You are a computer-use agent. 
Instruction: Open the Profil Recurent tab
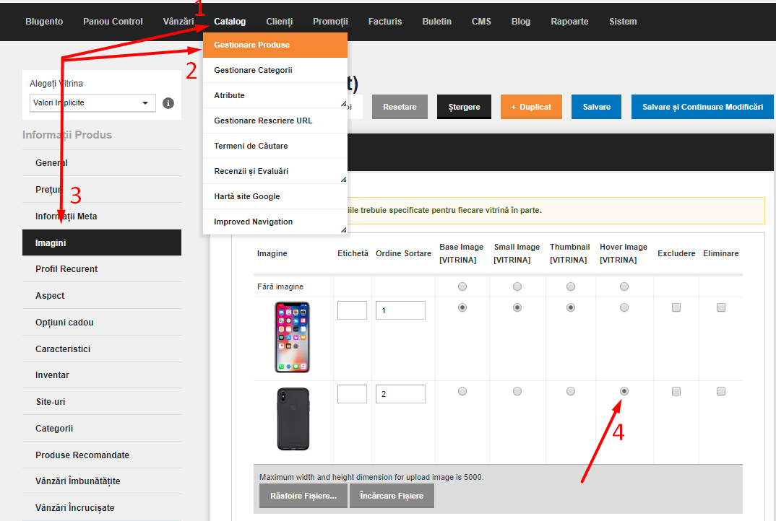point(102,269)
